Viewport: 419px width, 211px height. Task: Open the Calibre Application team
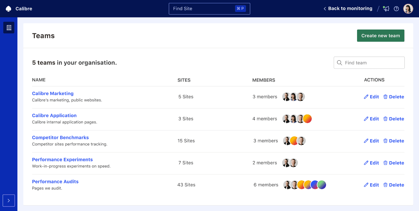54,115
